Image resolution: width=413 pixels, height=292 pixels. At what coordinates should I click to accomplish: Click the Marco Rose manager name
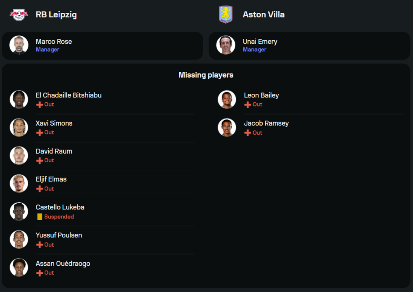54,42
